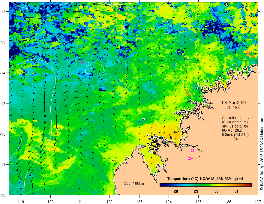Click latitude axis label -16
The height and width of the screenshot is (204, 264).
click(x=3, y=134)
